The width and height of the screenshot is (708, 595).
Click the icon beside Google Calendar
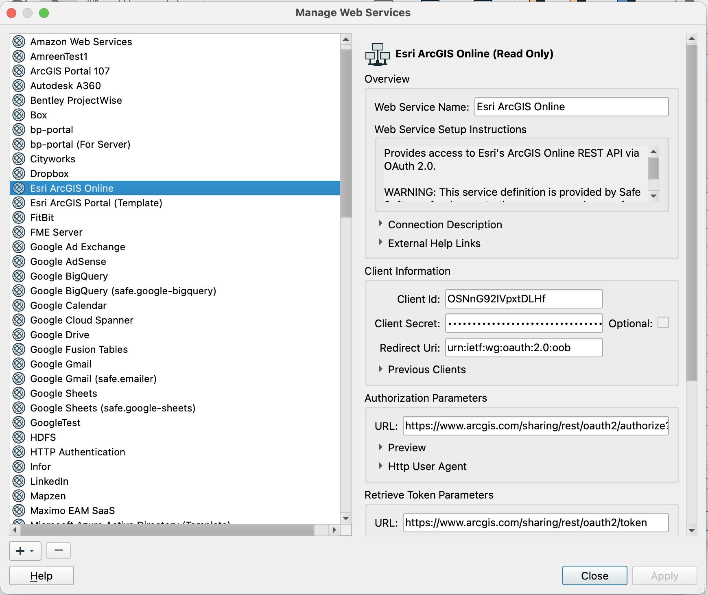19,305
